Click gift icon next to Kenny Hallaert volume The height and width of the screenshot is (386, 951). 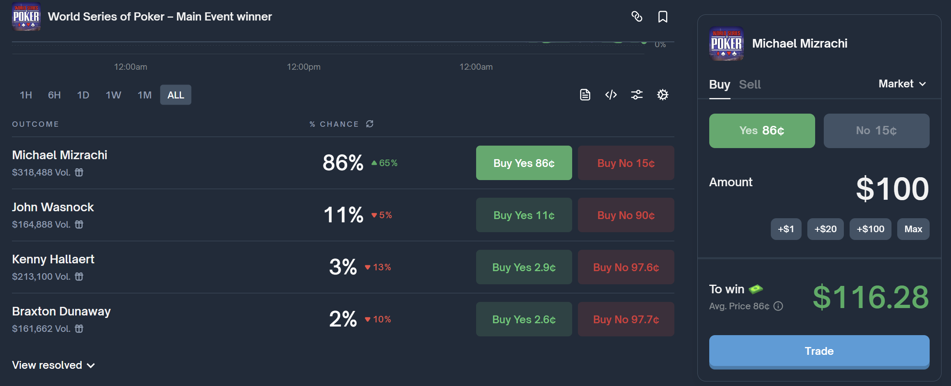click(x=79, y=276)
